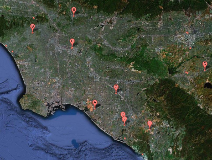212x160 pixels.
Task: Select the small red dot south of marker J
Action: coord(125,138)
